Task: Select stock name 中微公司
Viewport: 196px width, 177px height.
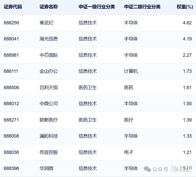Action: (49, 104)
